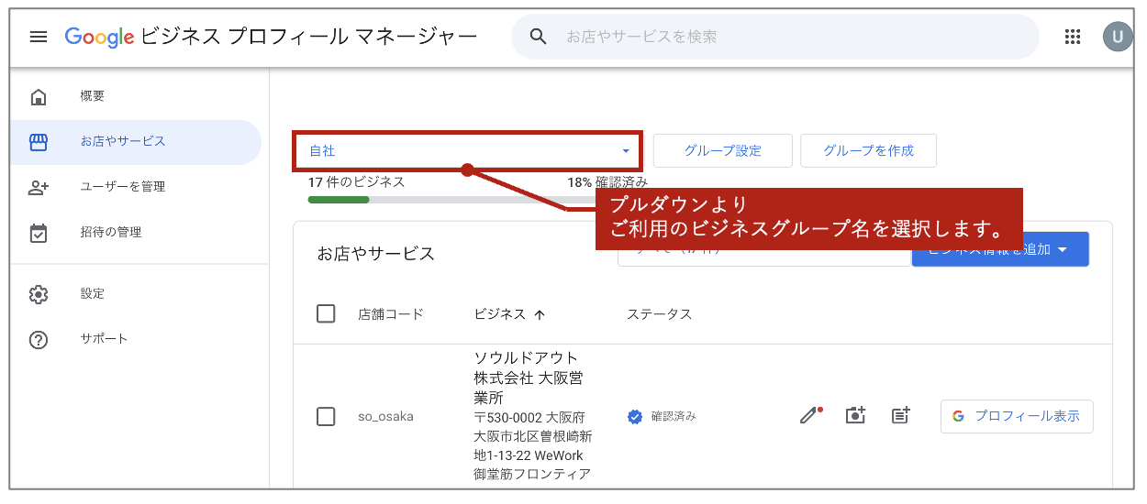The width and height of the screenshot is (1147, 504).
Task: Expand the 自社 business group dropdown
Action: pos(626,151)
